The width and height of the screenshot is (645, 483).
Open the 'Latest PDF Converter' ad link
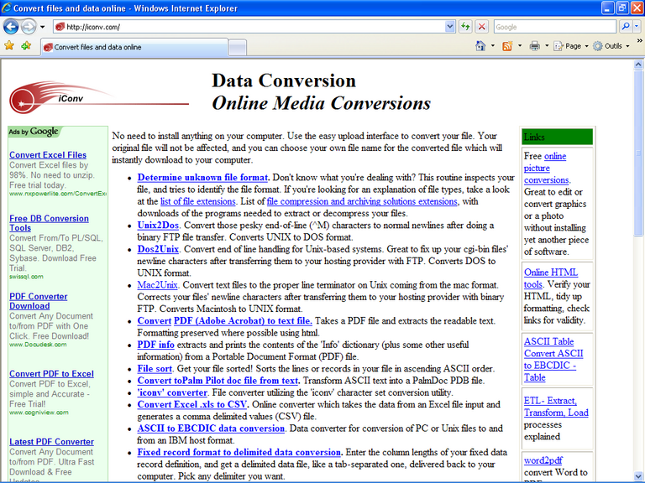(51, 442)
